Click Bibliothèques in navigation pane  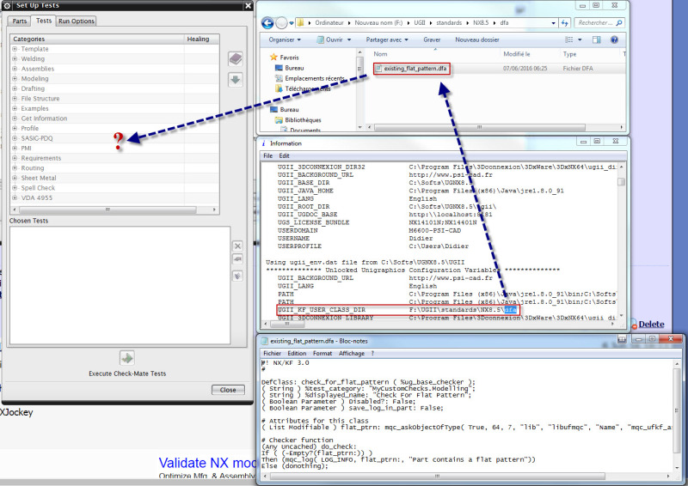click(303, 120)
